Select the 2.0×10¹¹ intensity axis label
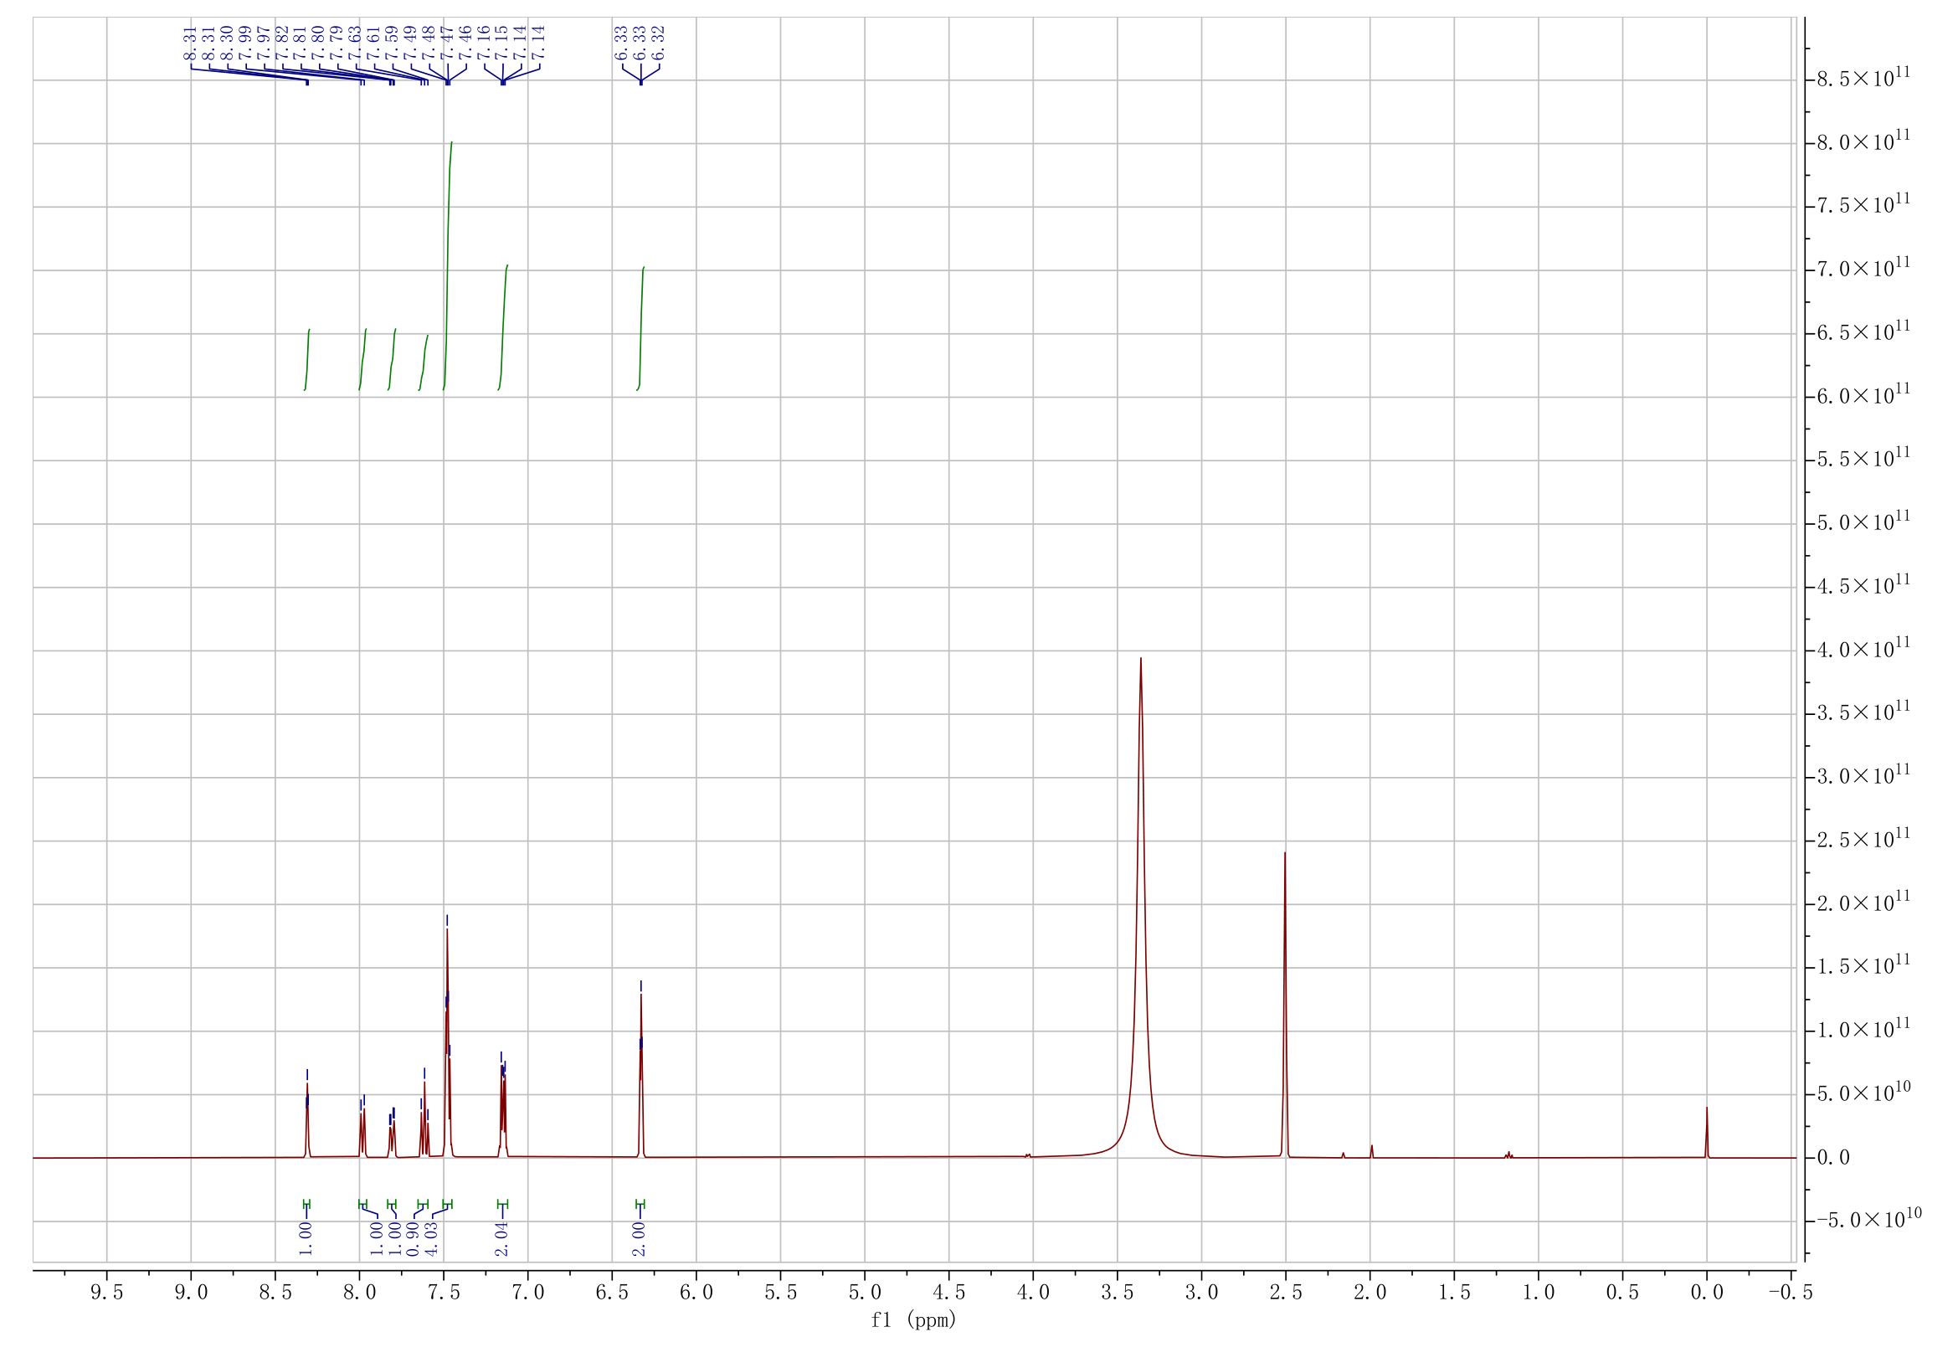The width and height of the screenshot is (1958, 1368). click(x=1863, y=903)
